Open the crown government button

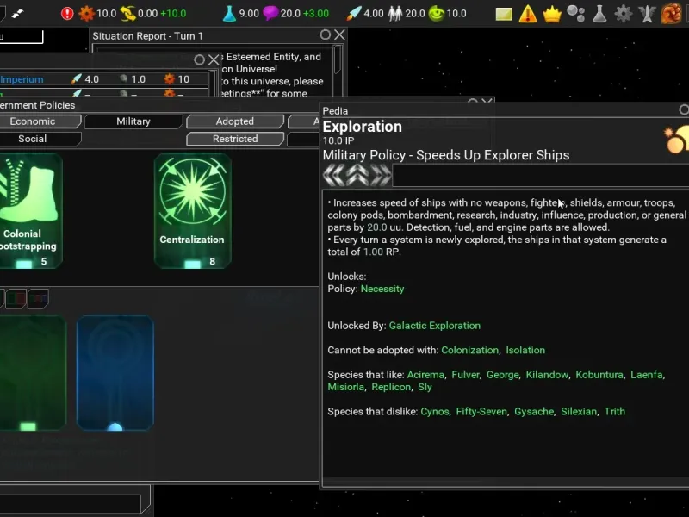click(552, 14)
